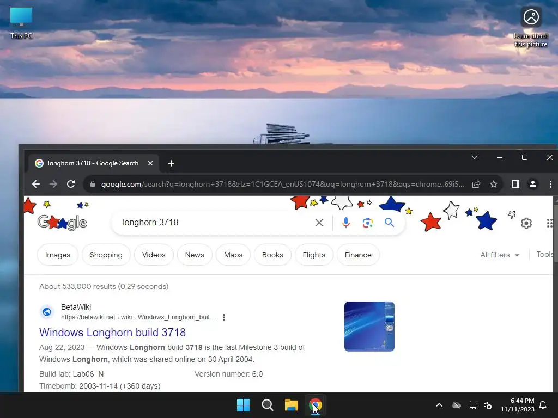Click the Google logo

[x=62, y=223]
